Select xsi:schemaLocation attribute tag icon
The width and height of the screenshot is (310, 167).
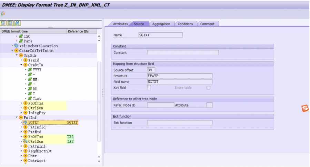[x=17, y=46]
